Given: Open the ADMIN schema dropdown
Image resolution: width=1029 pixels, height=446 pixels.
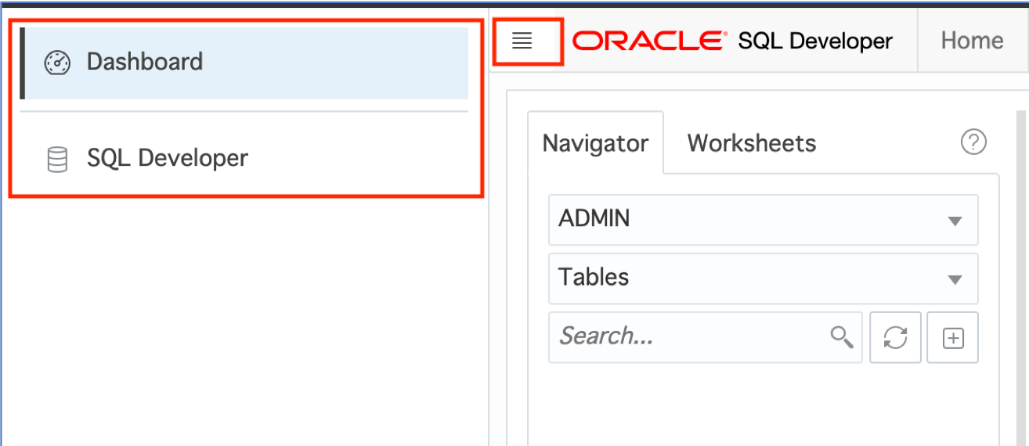Looking at the screenshot, I should [763, 219].
